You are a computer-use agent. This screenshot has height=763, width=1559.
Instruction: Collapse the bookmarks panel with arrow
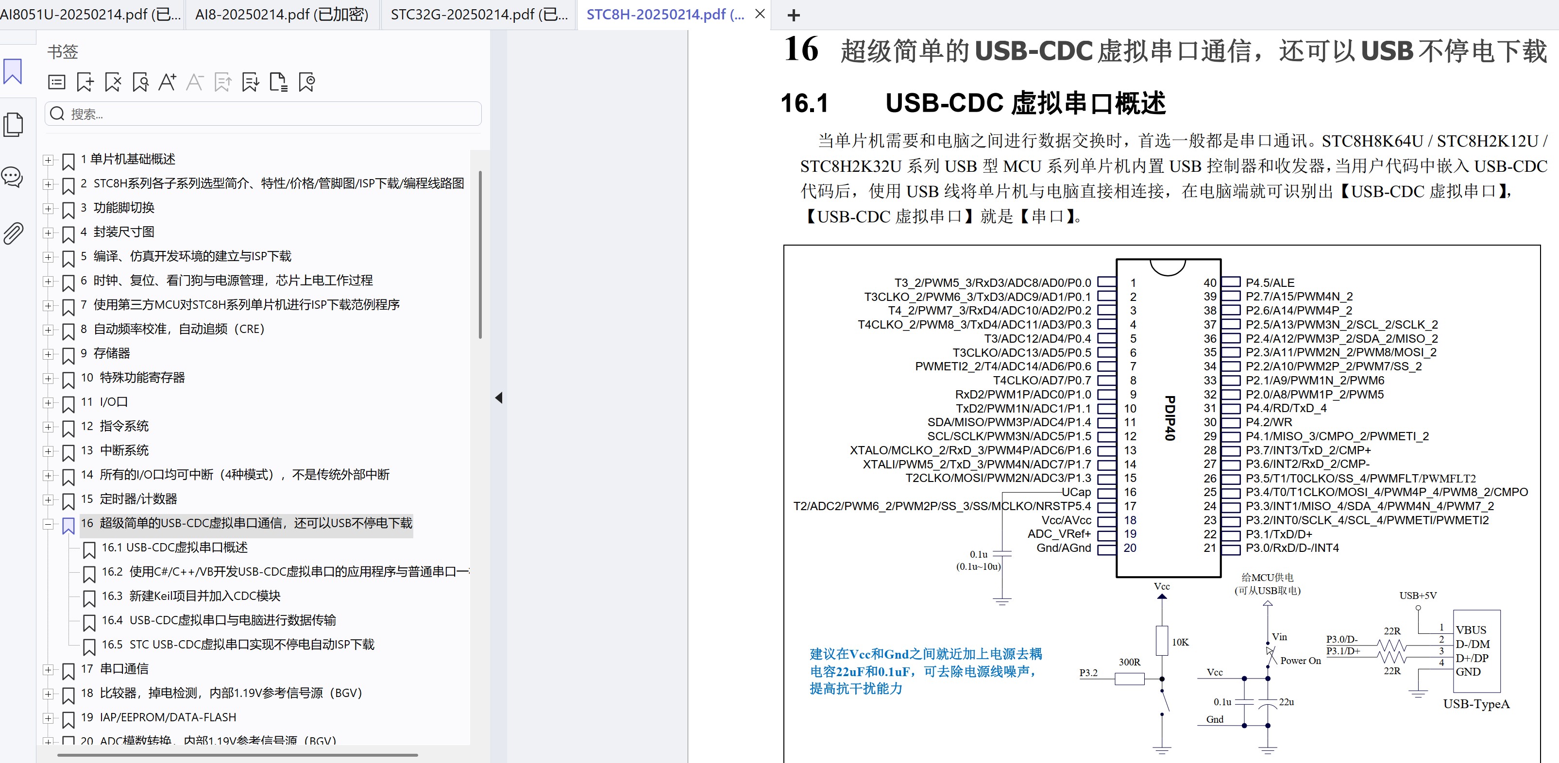499,398
